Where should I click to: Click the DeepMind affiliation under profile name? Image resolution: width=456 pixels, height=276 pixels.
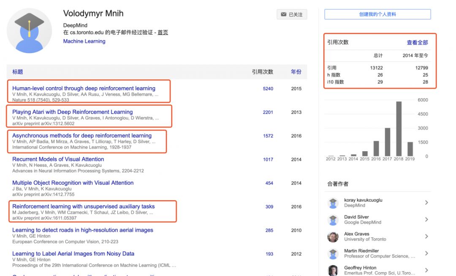pos(75,25)
